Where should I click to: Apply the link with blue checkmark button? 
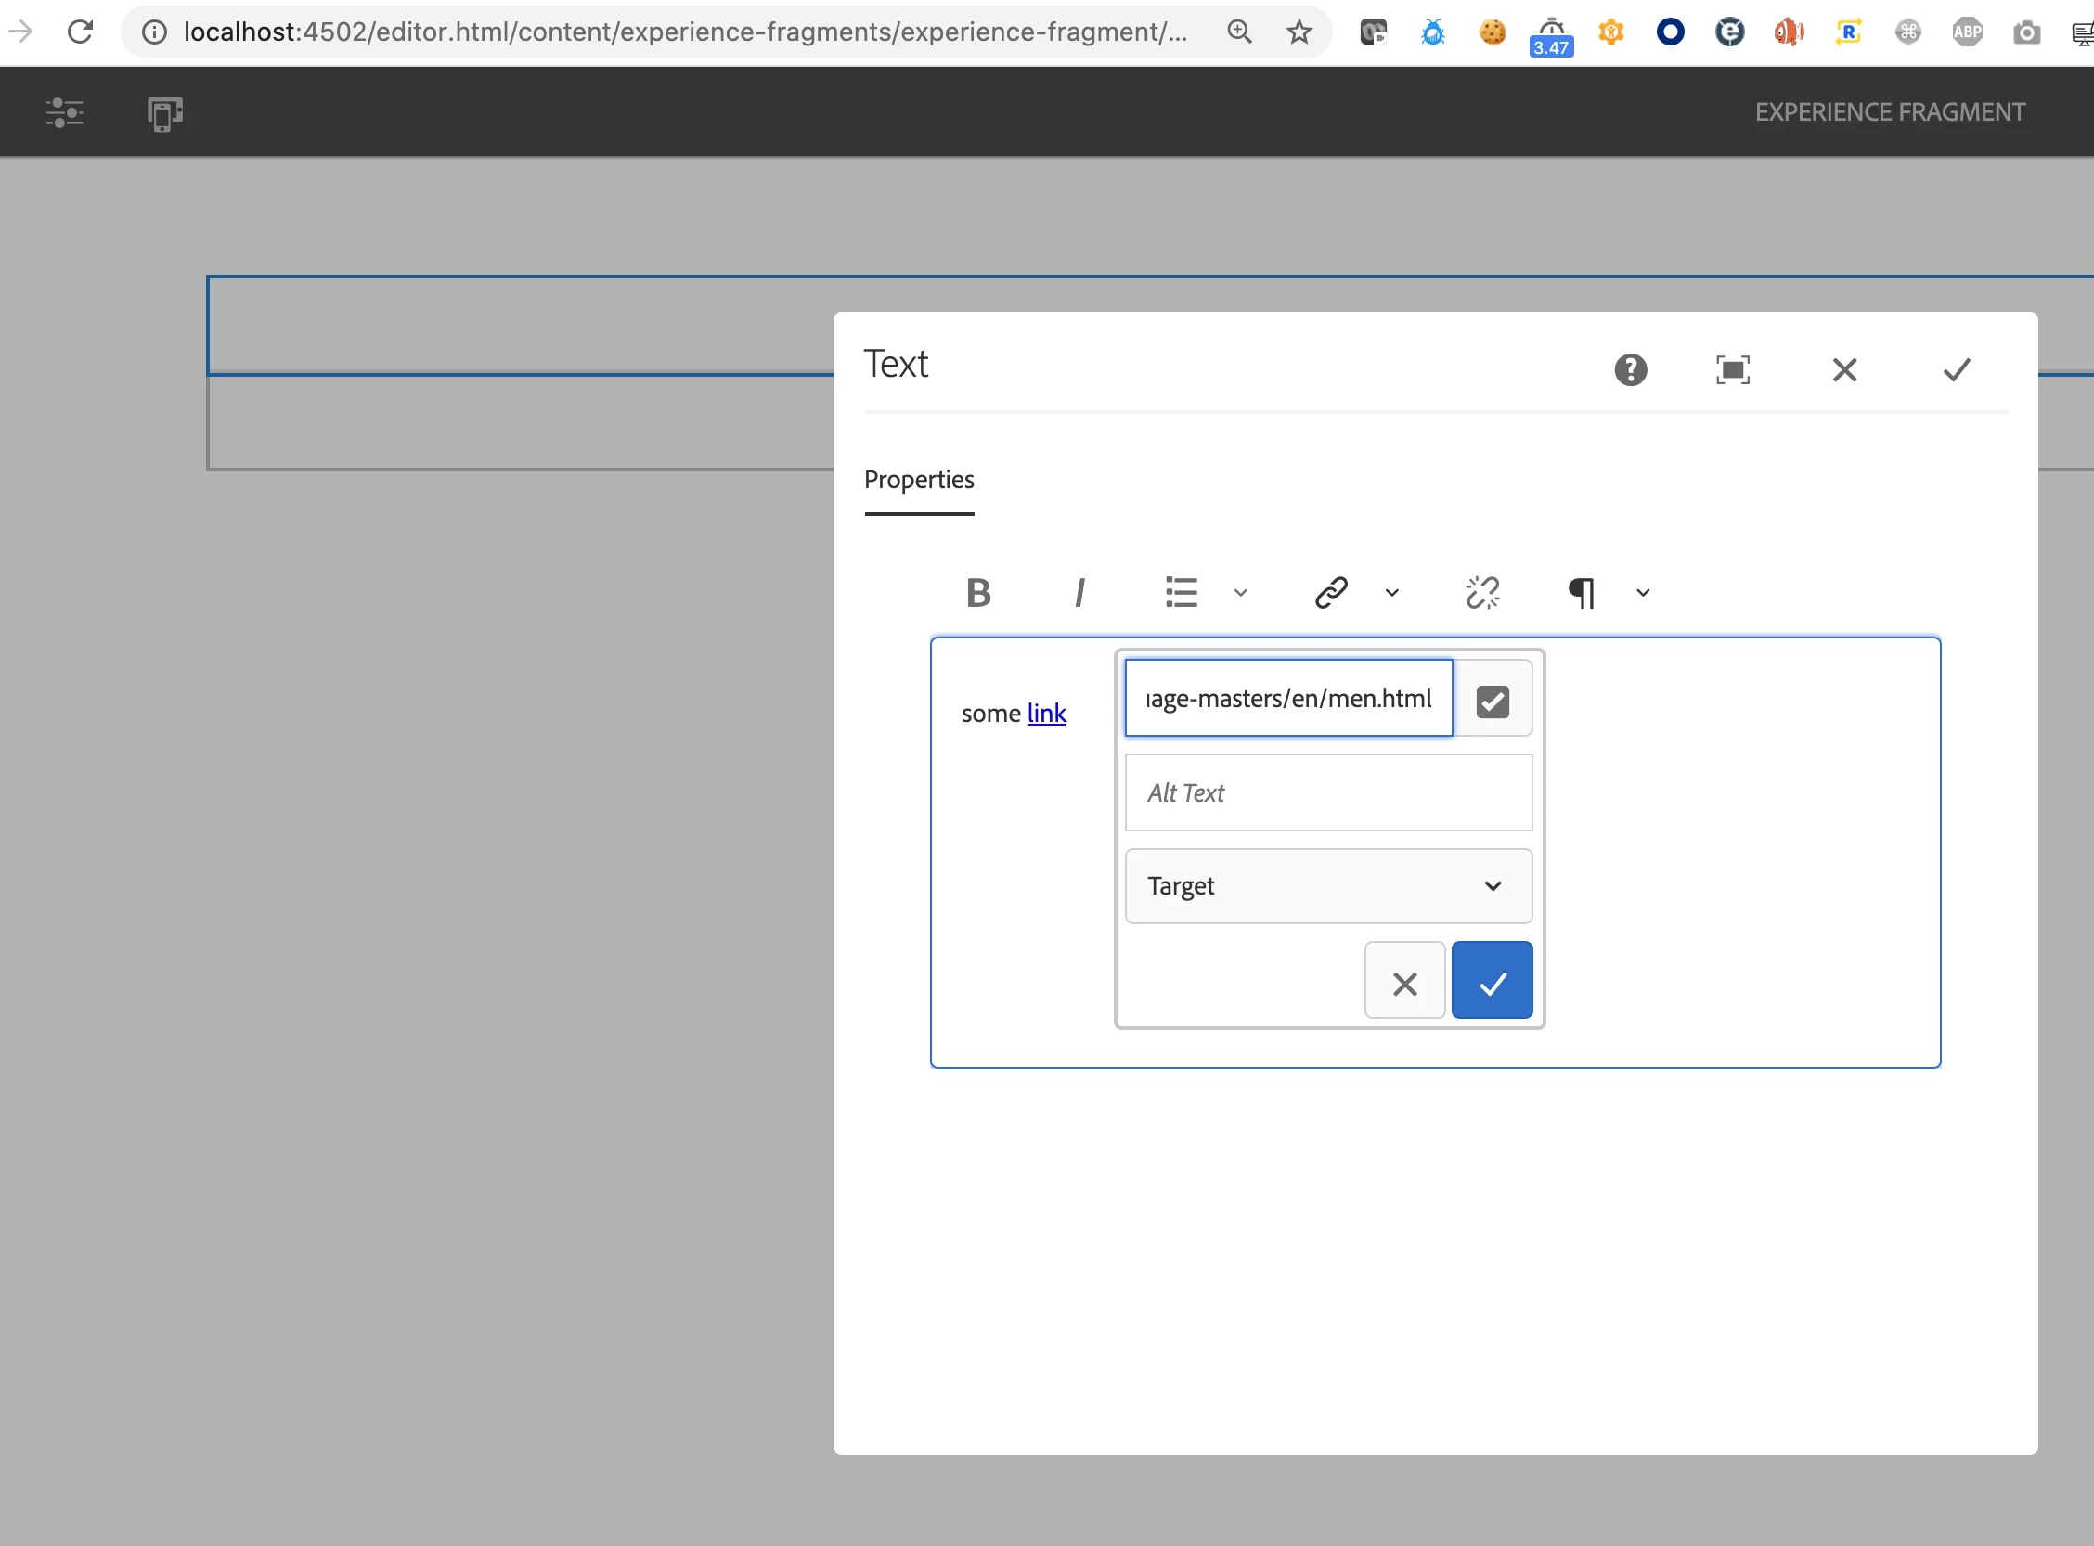(x=1493, y=981)
